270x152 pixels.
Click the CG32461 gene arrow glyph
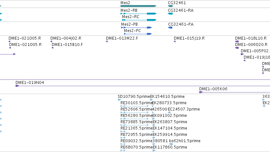coord(170,6)
